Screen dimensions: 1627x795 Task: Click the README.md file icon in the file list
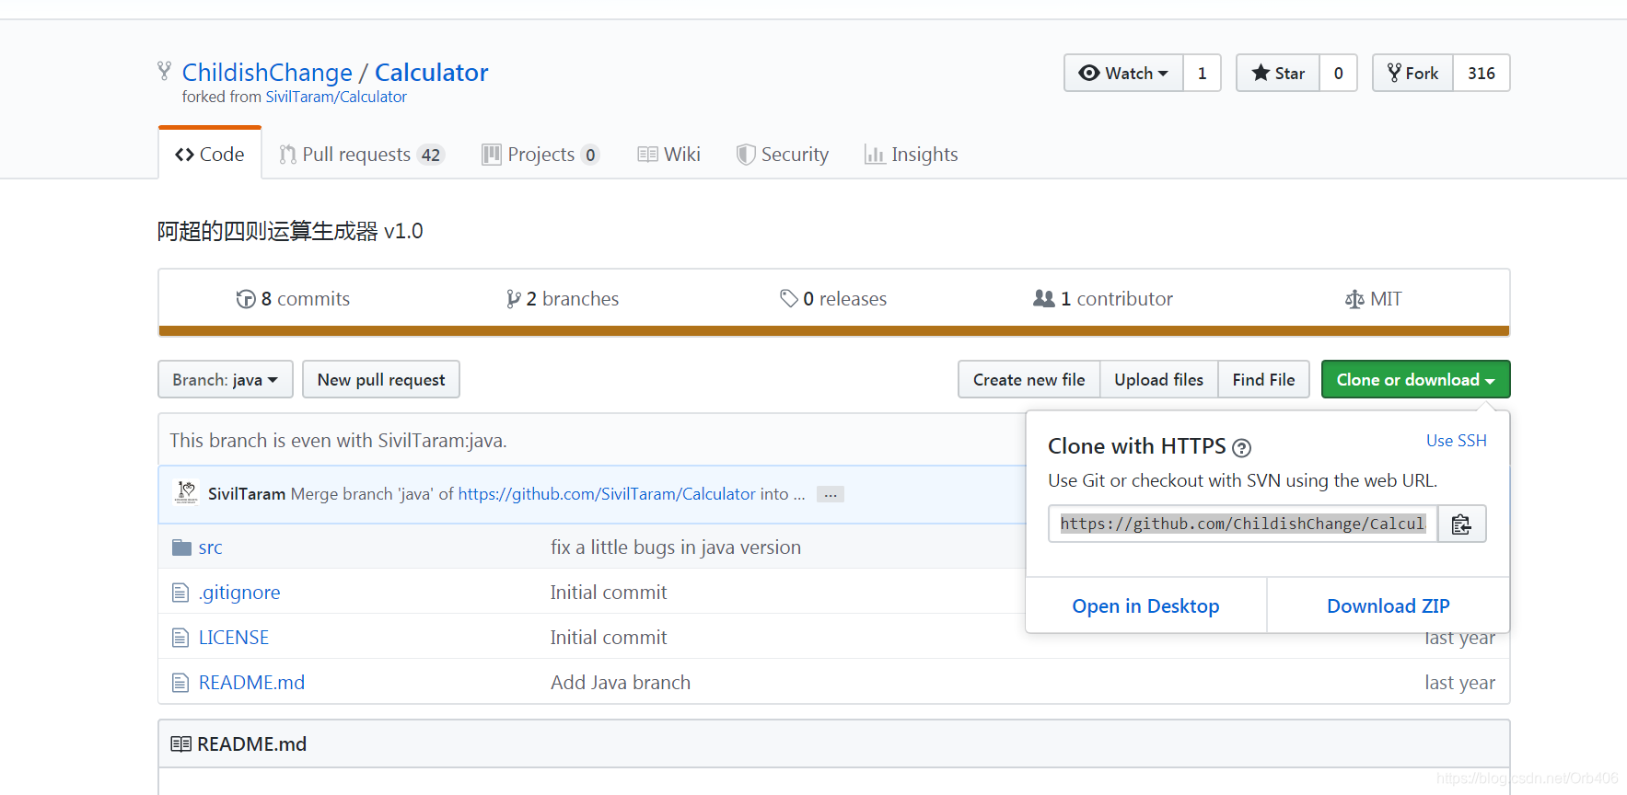pyautogui.click(x=180, y=683)
